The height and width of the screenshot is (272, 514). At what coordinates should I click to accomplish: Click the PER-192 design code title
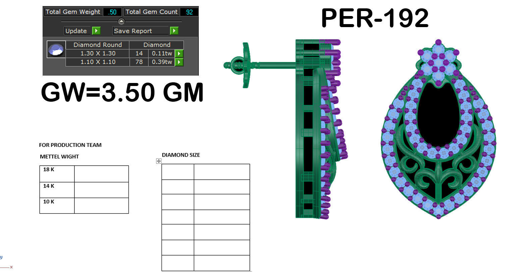[375, 18]
